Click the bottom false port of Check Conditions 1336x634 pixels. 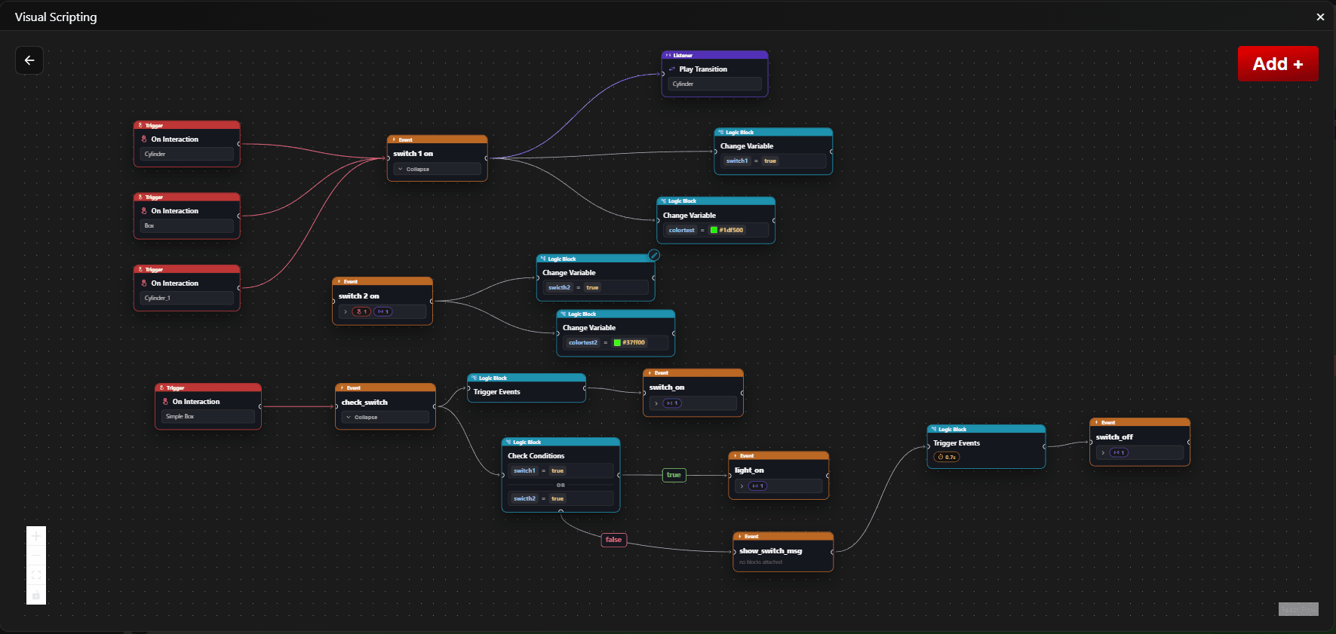coord(561,512)
